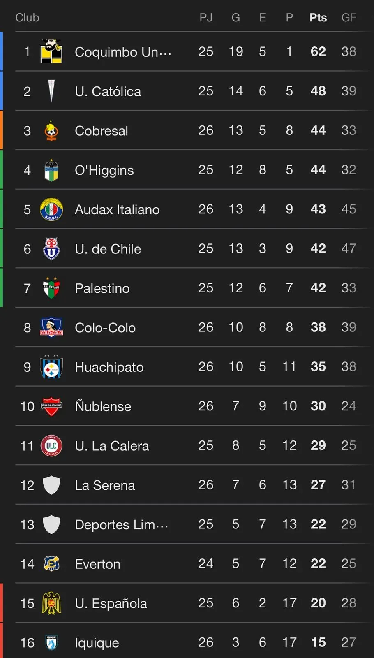This screenshot has height=658, width=374.
Task: Tap the Ñublense red crest
Action: [x=51, y=406]
